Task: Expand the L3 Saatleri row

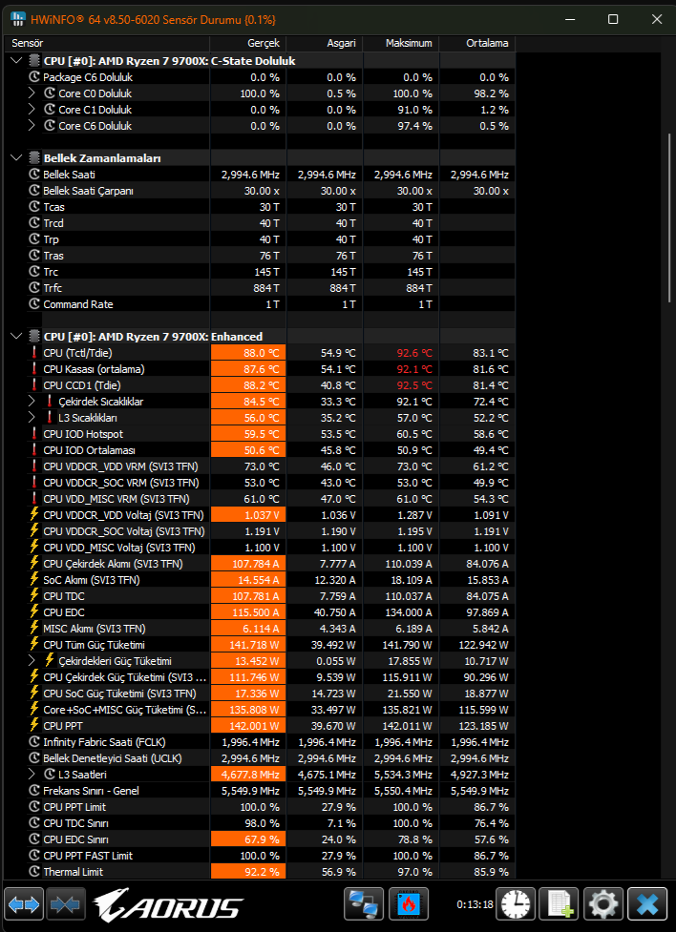Action: (32, 775)
